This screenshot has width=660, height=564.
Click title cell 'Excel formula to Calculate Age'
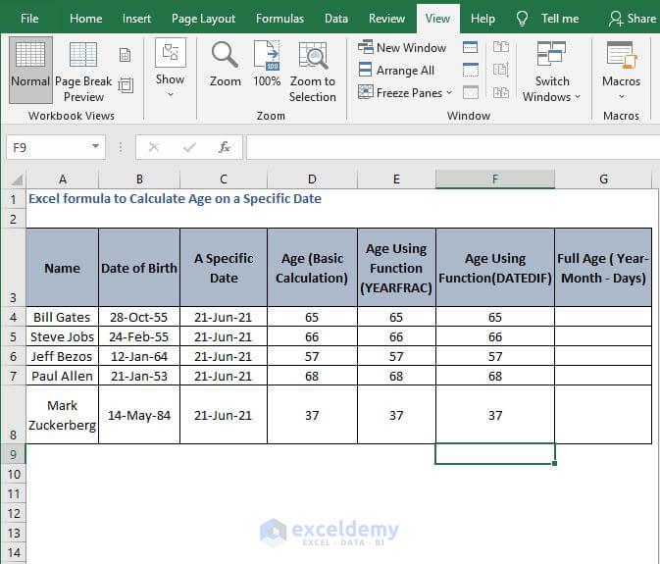pos(176,199)
